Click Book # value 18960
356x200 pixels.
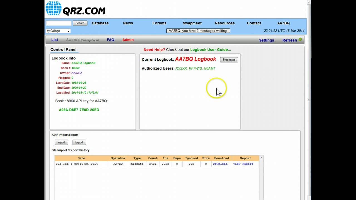tap(75, 68)
